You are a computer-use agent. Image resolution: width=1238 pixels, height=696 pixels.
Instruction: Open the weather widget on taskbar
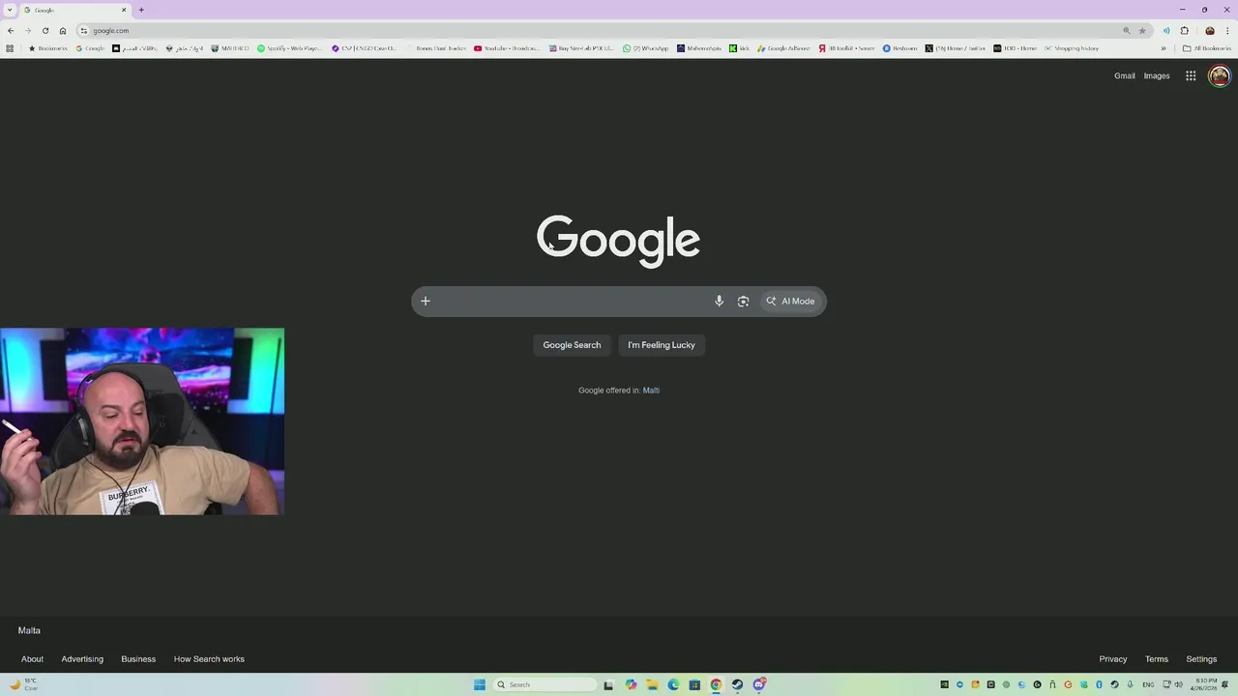[22, 684]
